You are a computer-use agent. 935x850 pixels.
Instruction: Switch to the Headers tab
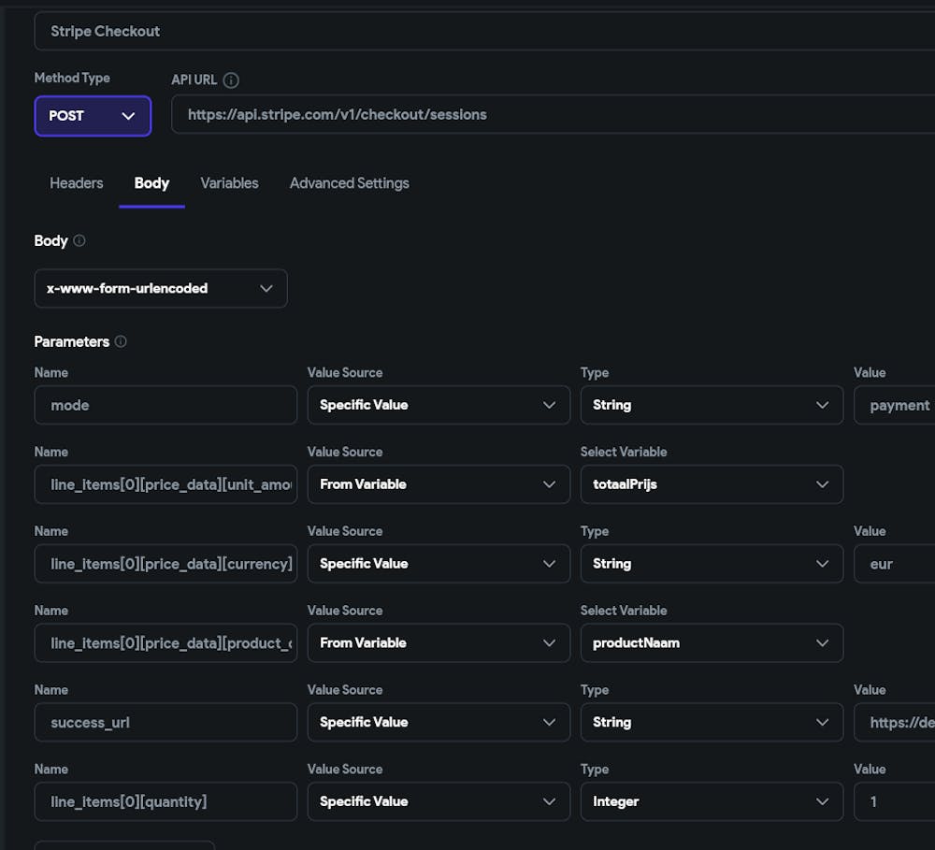(77, 183)
